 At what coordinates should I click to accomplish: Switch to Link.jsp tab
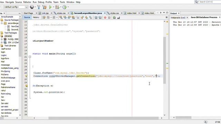45,13
